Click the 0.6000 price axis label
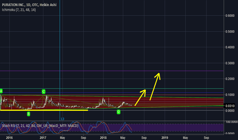The width and height of the screenshot is (238, 140). [x=230, y=16]
